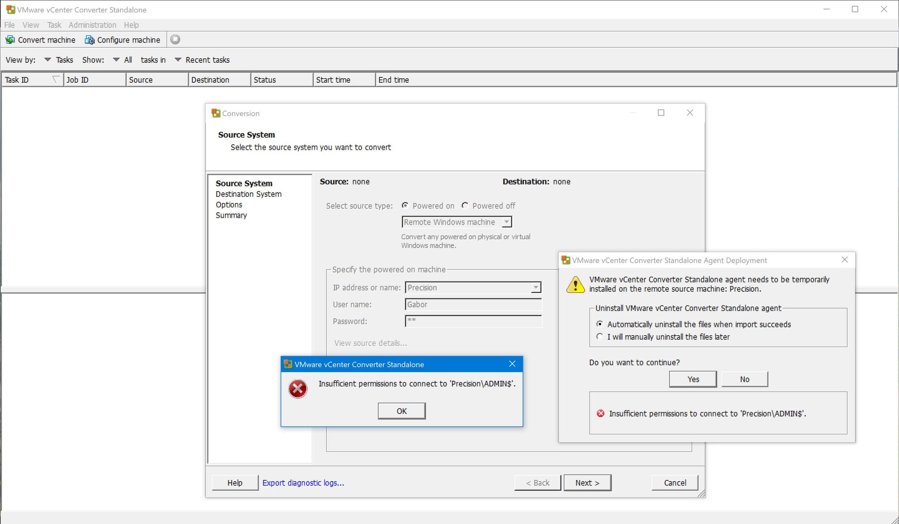Click Export diagnostic logs link

click(x=303, y=483)
